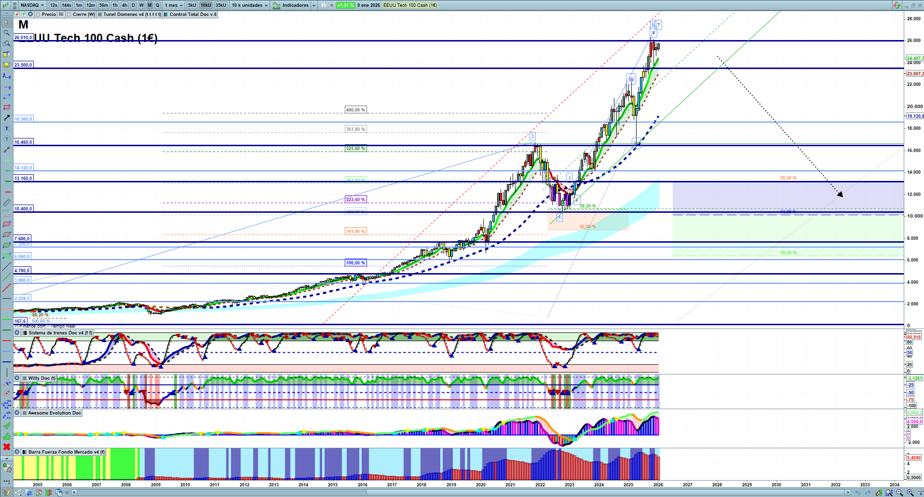Viewport: 924px width, 497px height.
Task: Open the NASDAQ instrument dropdown
Action: click(x=32, y=5)
